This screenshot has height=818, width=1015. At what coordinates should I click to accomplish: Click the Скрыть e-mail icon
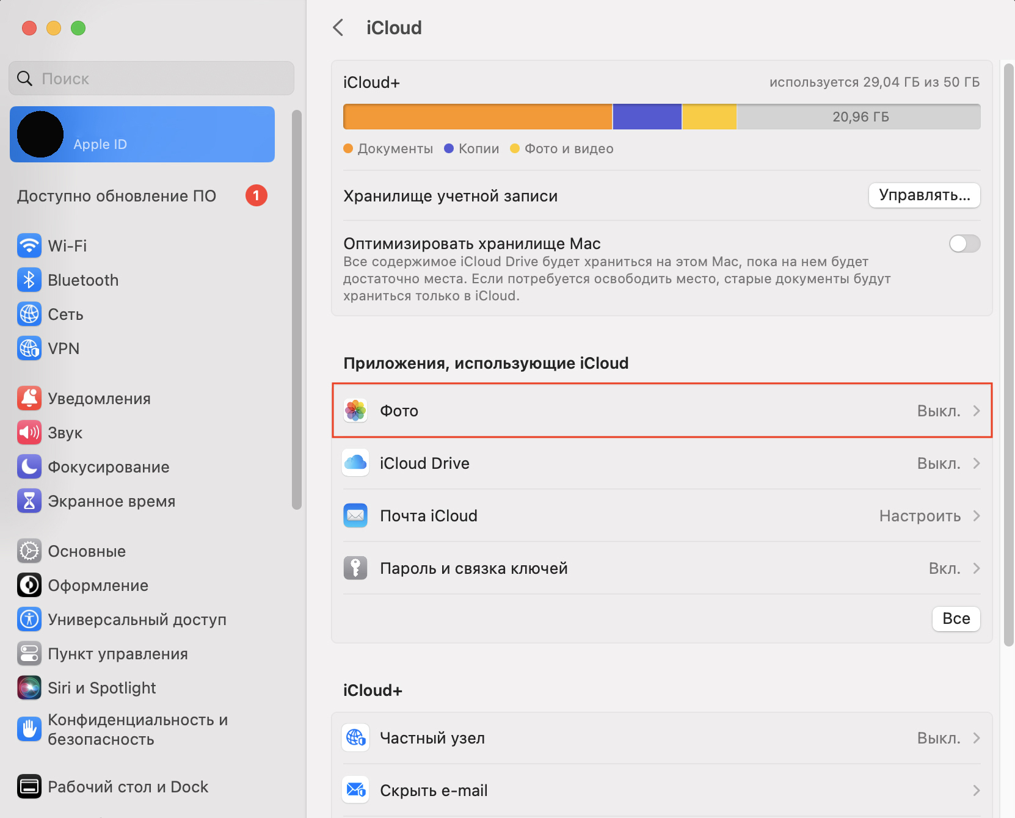355,791
